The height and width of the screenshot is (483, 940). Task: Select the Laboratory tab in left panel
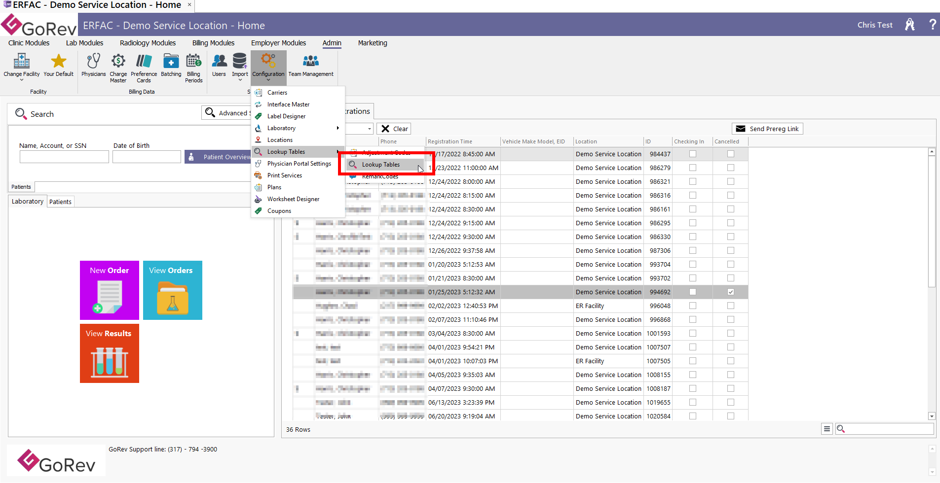click(28, 202)
